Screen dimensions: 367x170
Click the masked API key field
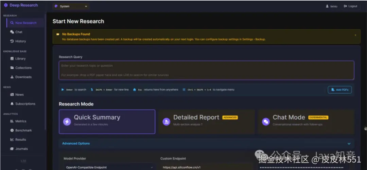tap(303, 167)
